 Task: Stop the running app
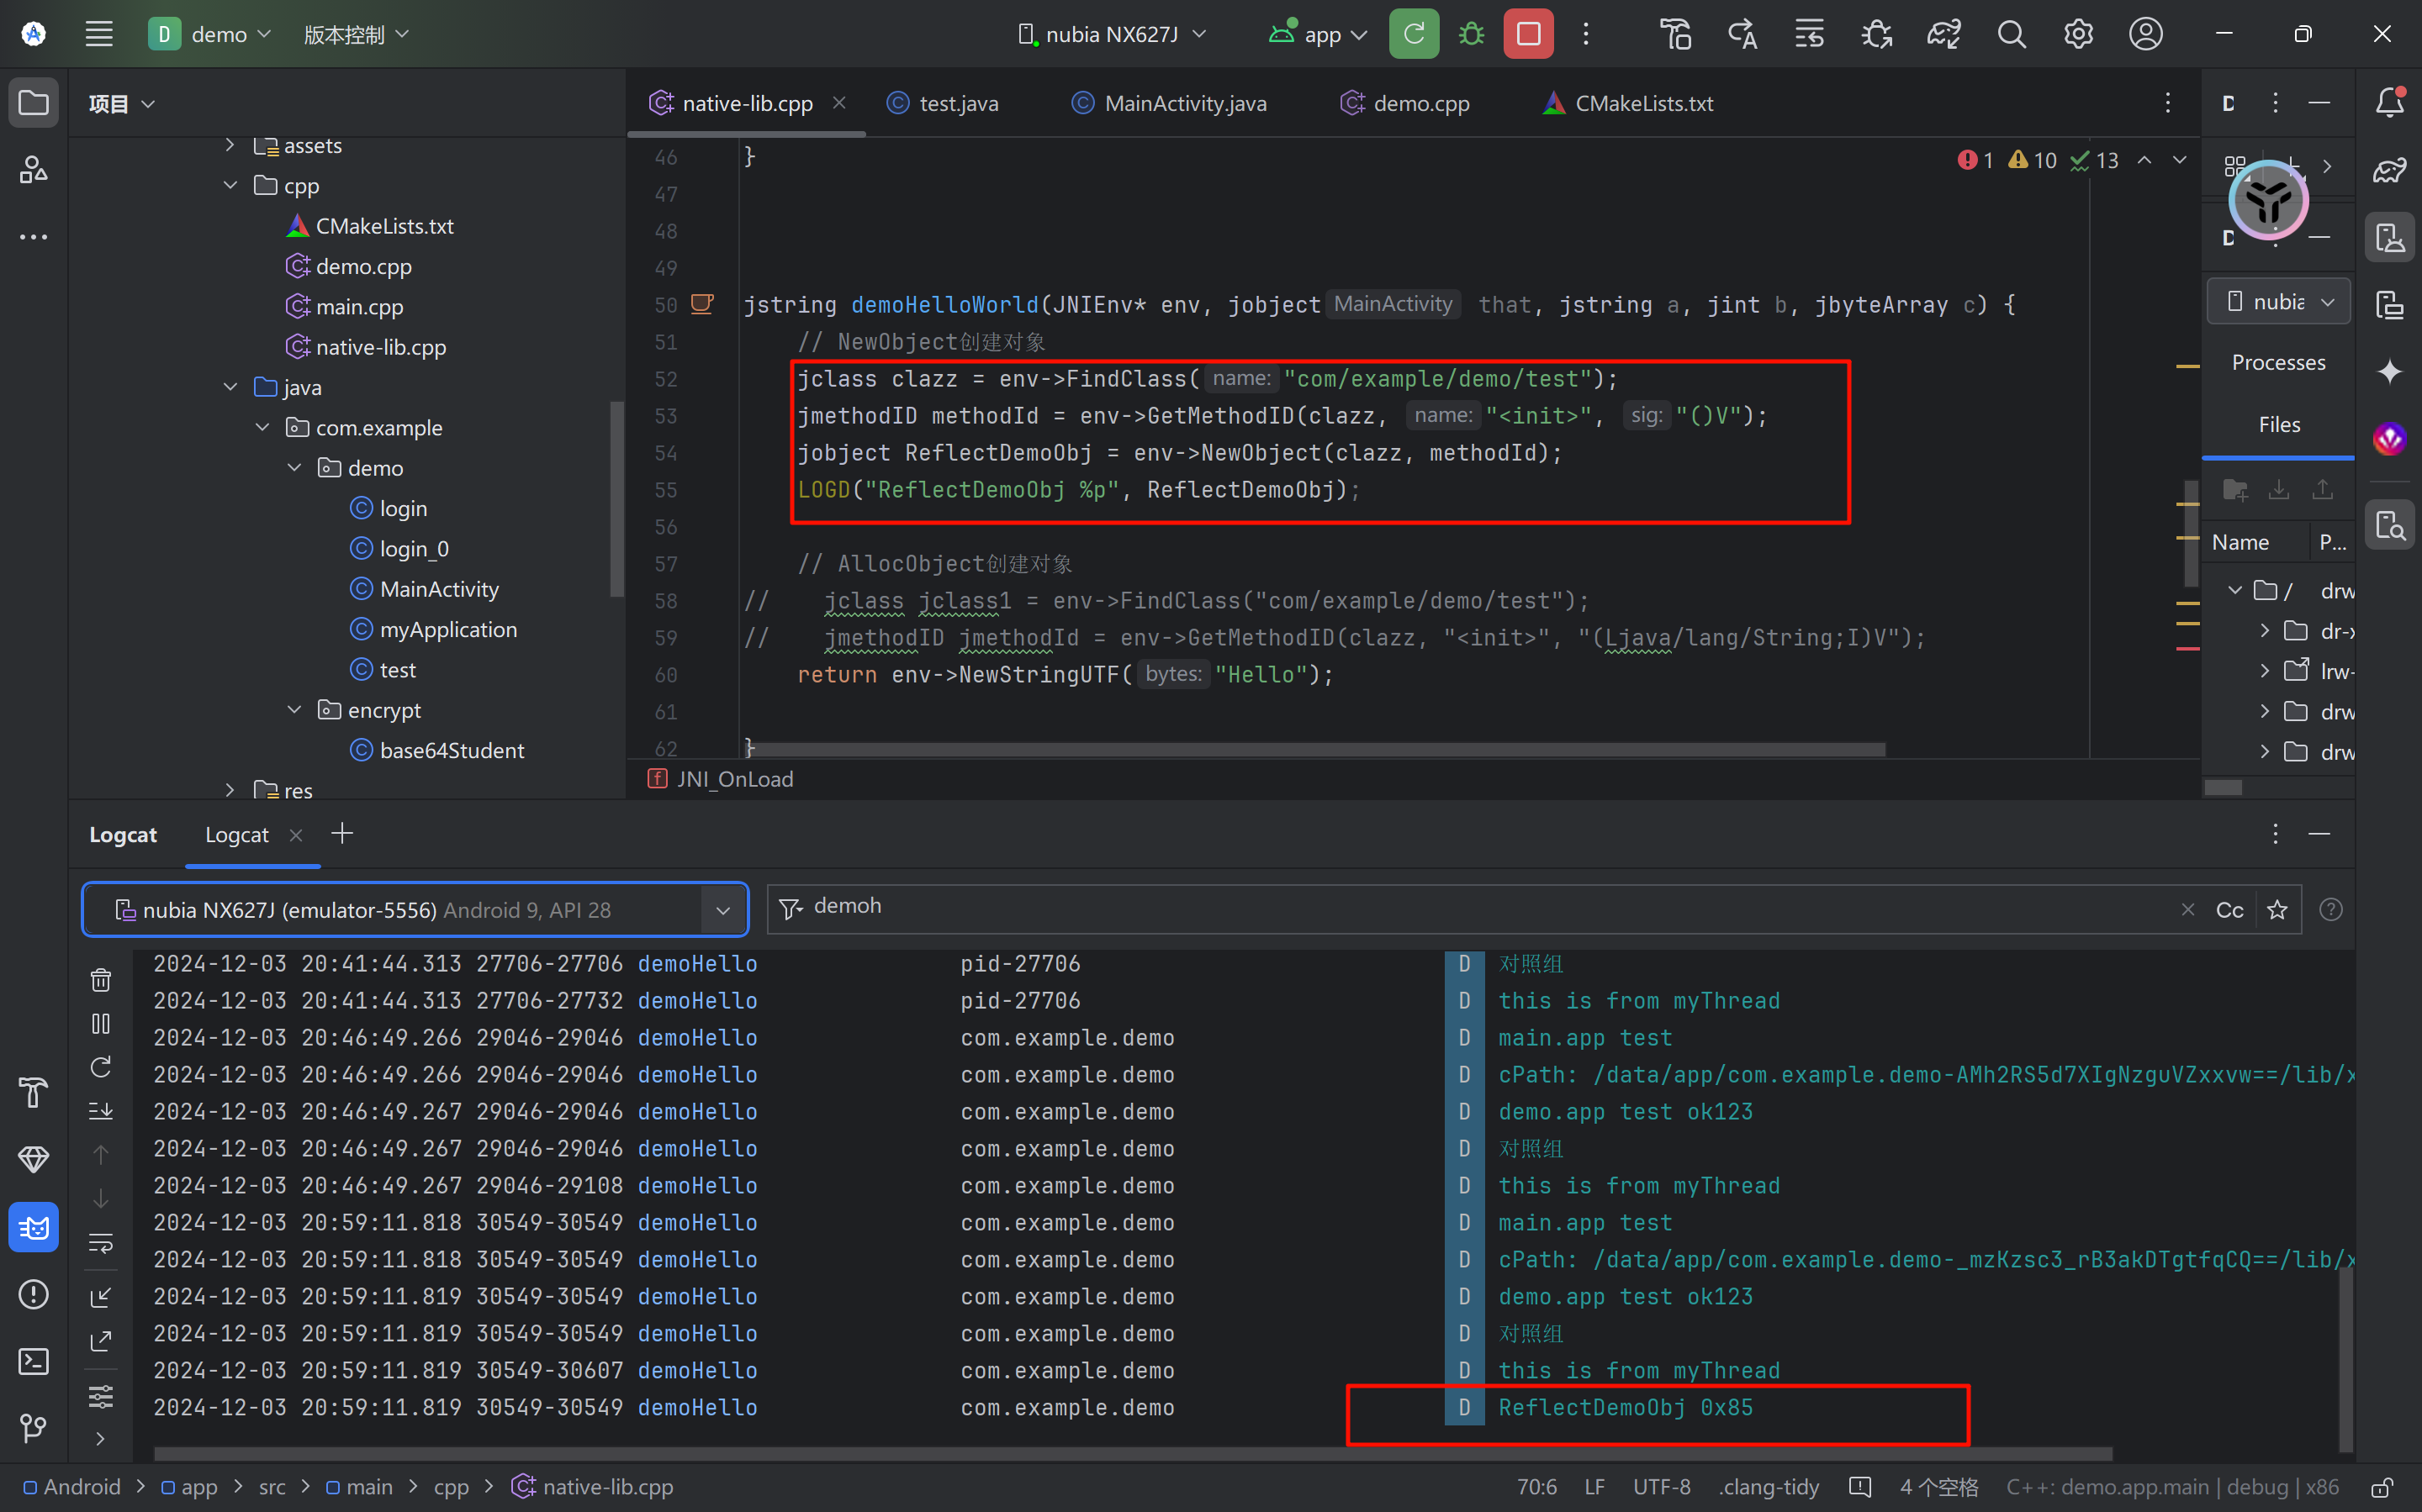[x=1528, y=34]
